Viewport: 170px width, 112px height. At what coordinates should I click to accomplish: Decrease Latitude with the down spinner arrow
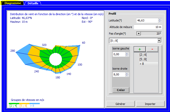click(160, 21)
